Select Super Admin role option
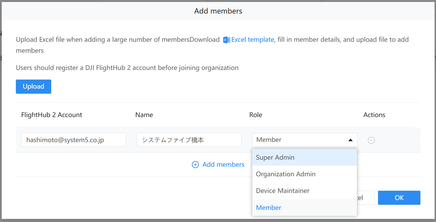 (304, 157)
